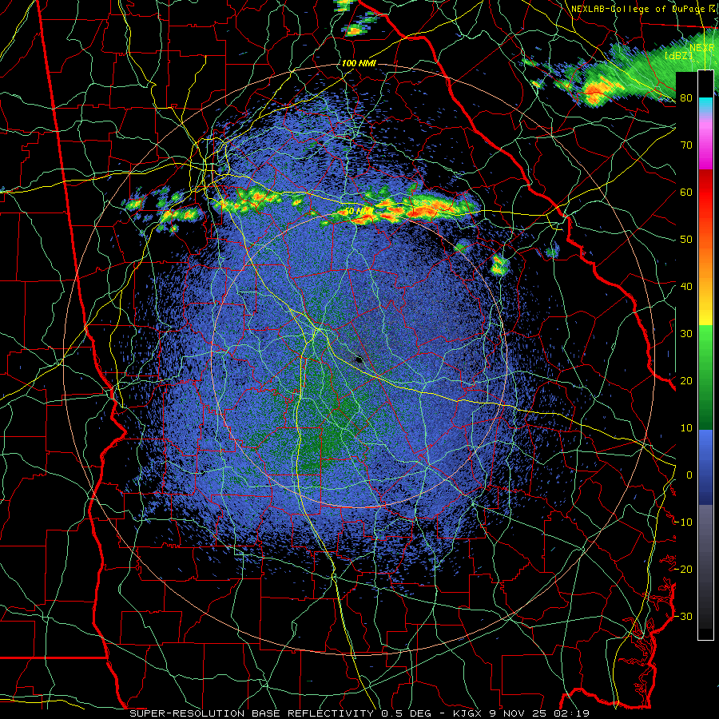Image resolution: width=719 pixels, height=719 pixels.
Task: Click the 70 value on the dBZ scale
Action: [686, 145]
